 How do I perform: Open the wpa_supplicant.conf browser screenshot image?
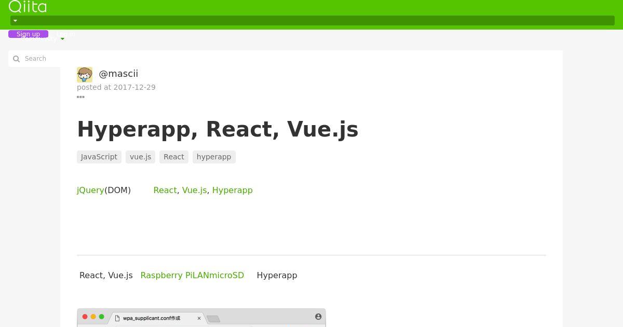(201, 318)
